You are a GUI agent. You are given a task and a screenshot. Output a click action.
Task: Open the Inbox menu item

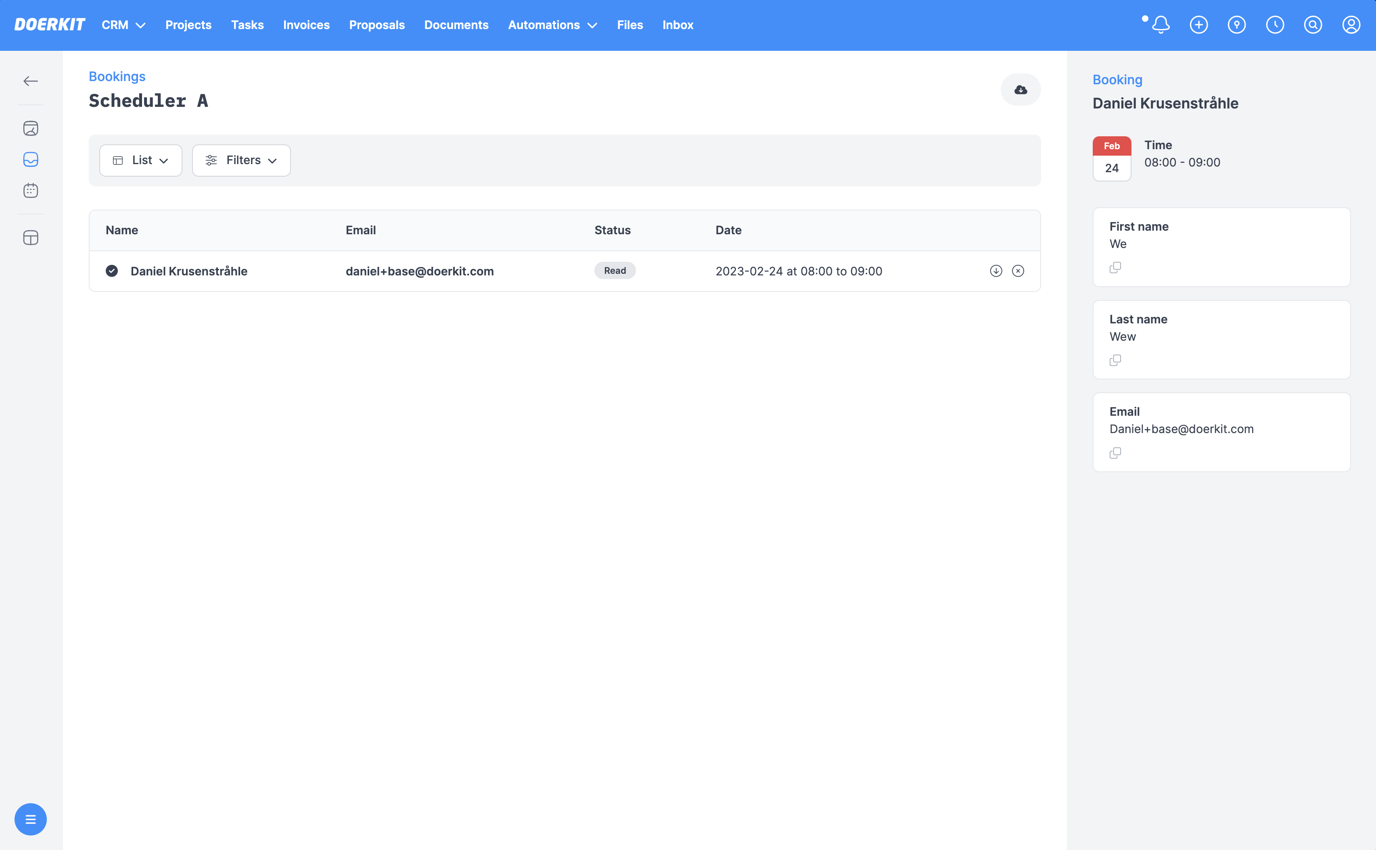(678, 25)
